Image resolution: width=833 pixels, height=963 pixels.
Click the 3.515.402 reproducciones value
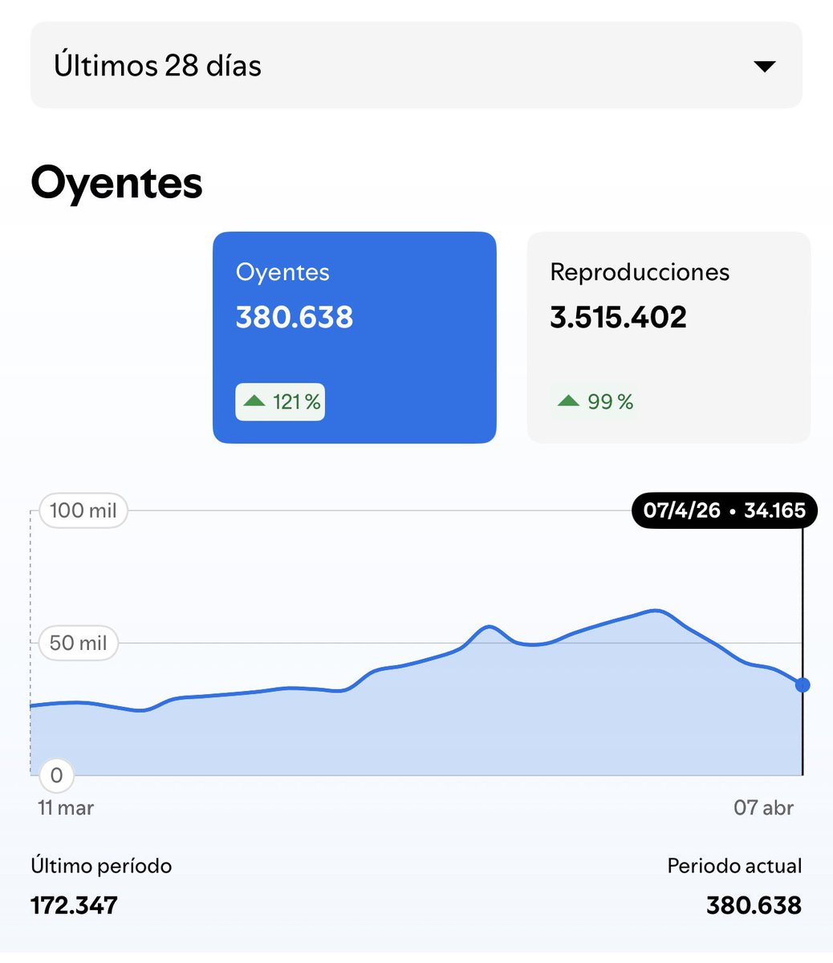[618, 317]
